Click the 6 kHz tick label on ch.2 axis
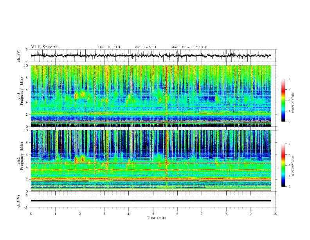This screenshot has height=240, width=310. click(x=28, y=155)
